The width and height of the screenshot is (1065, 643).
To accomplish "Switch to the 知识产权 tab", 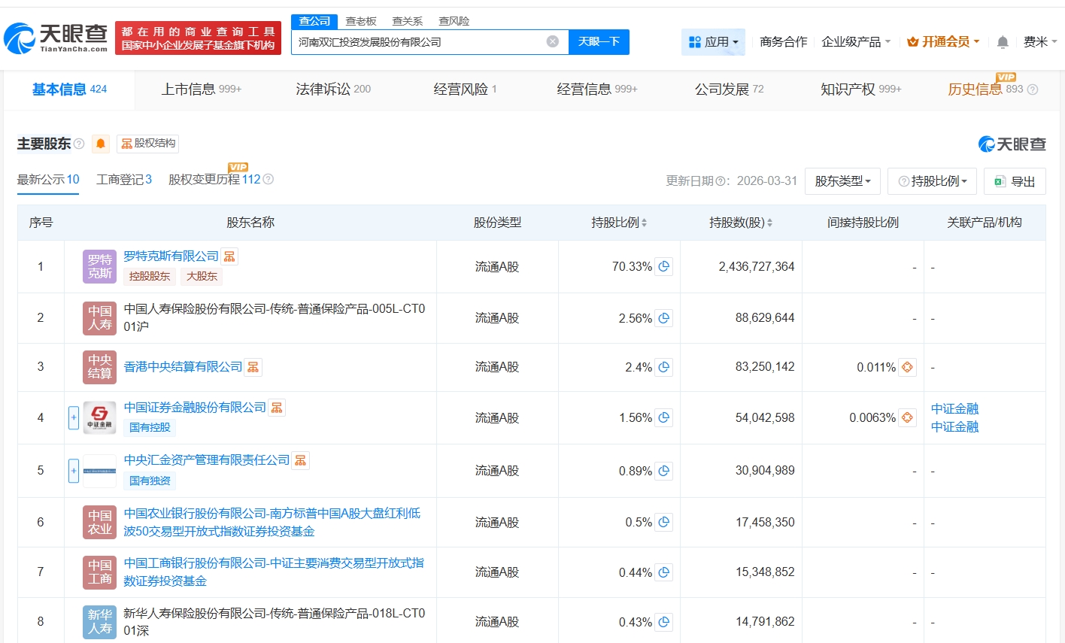I will click(x=861, y=89).
